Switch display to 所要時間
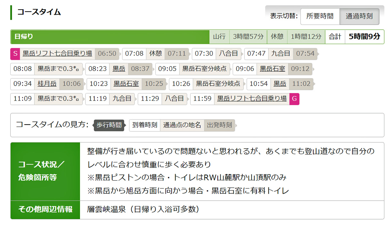392x225 pixels. 320,16
